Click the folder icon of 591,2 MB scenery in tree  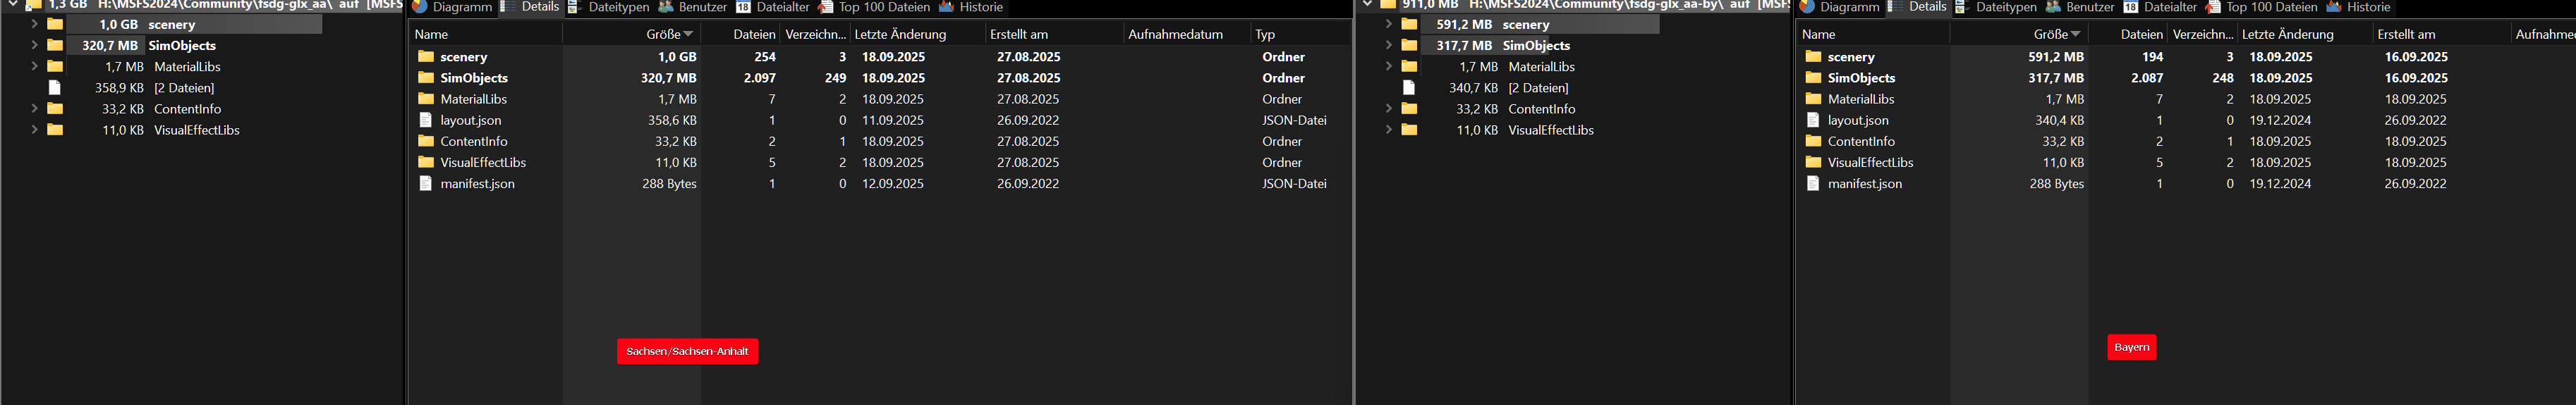[1409, 24]
